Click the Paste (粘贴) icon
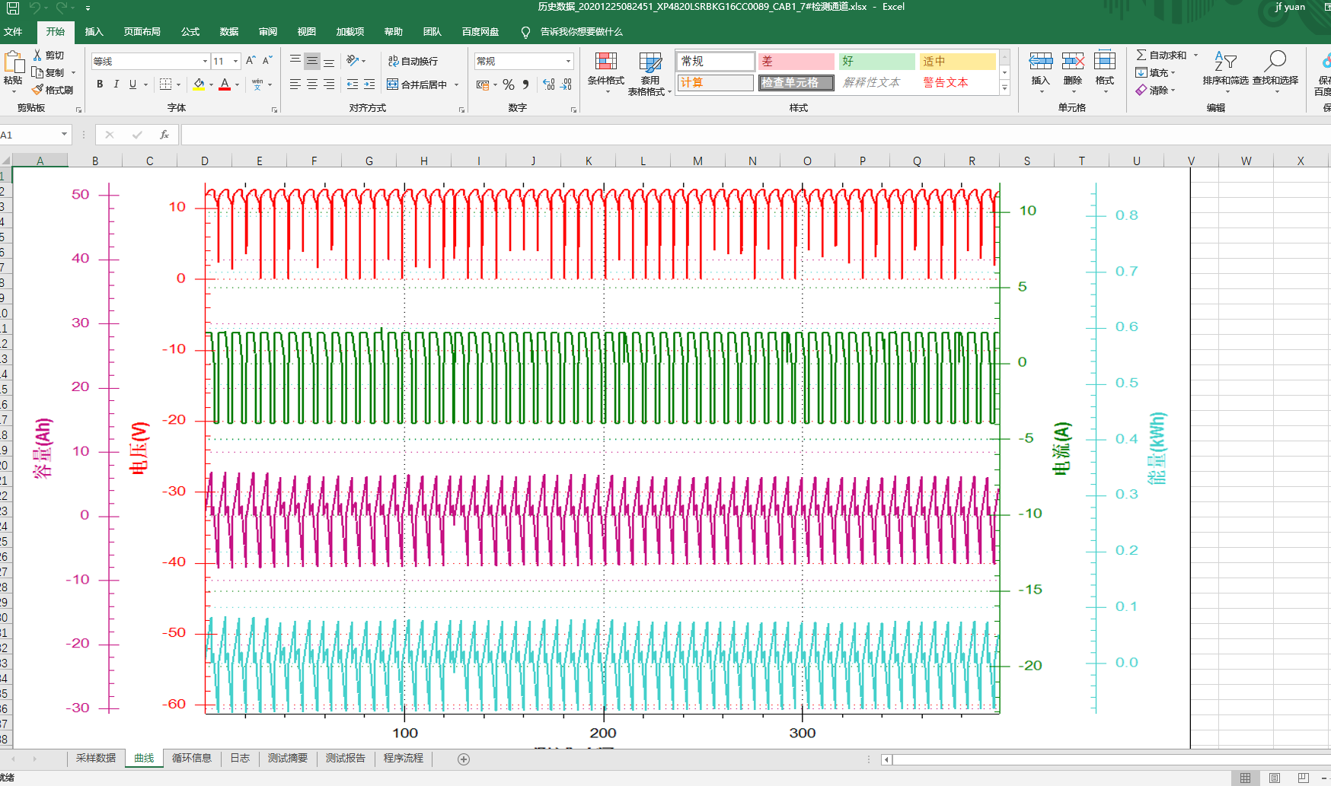The image size is (1331, 786). [13, 62]
